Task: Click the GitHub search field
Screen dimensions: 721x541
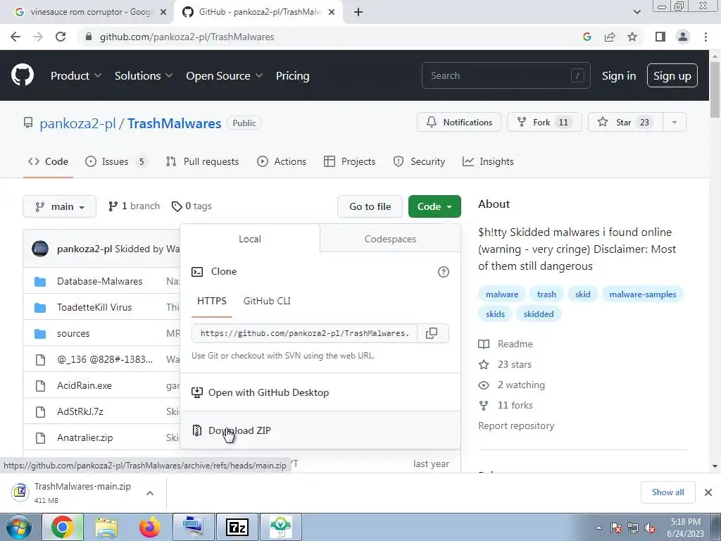Action: coord(506,75)
